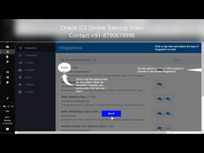The image size is (204, 153).
Task: Click the Integrations page heading
Action: [x=70, y=48]
